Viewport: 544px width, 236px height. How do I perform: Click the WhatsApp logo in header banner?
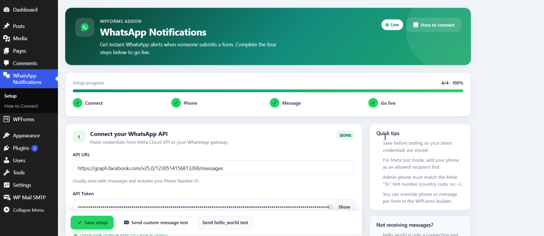tap(84, 27)
